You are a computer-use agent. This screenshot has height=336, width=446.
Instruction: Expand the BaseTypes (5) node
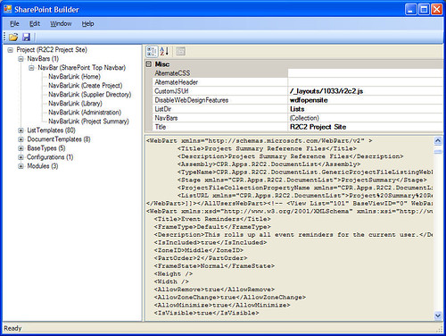pos(21,148)
